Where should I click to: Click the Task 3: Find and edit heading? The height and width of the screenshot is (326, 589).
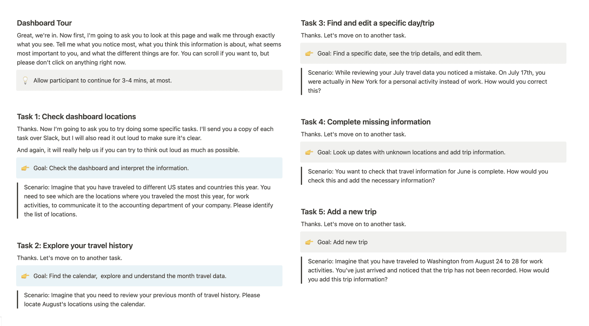tap(368, 23)
